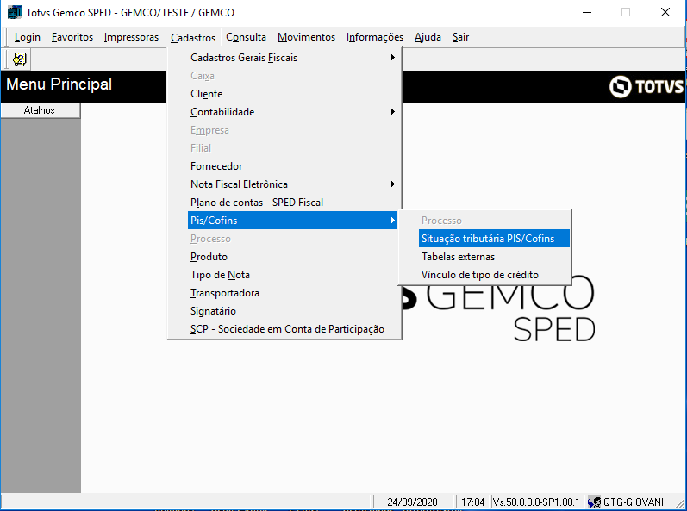
Task: Click the QTG-GIOVANI user icon in status bar
Action: pyautogui.click(x=594, y=502)
